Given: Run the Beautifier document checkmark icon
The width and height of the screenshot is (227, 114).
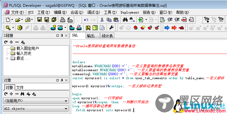Looking at the screenshot, I should pyautogui.click(x=163, y=20).
